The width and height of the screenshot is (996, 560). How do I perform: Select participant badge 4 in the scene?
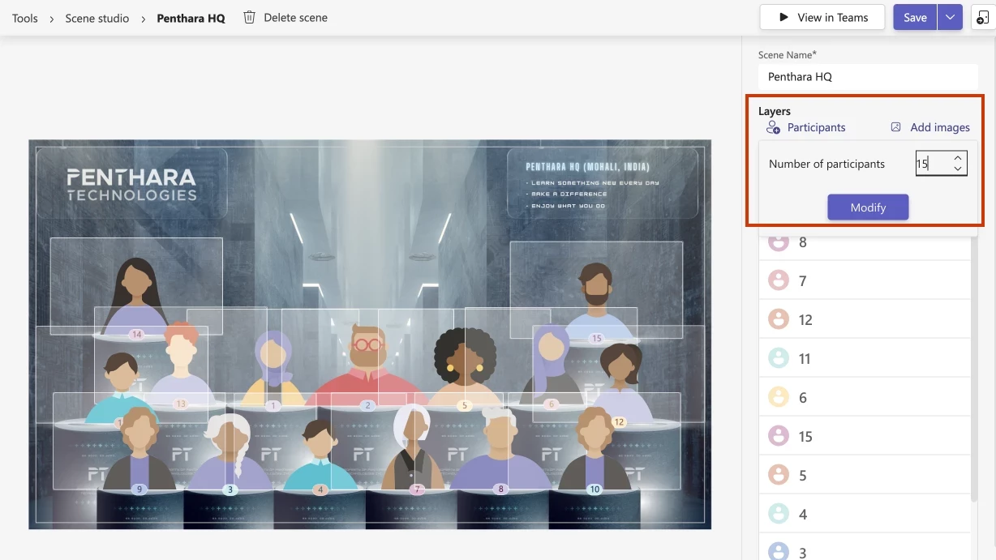tap(321, 489)
